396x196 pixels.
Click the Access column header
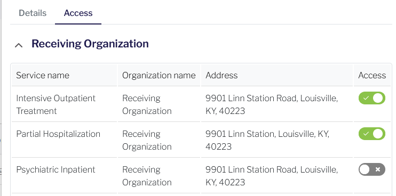(372, 75)
